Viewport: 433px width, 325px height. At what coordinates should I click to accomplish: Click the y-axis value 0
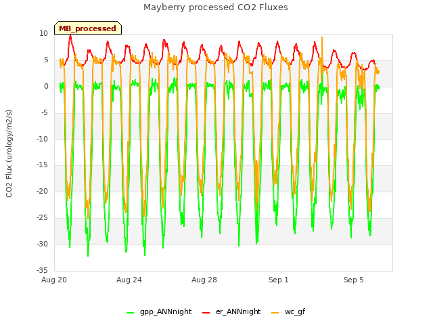point(46,87)
